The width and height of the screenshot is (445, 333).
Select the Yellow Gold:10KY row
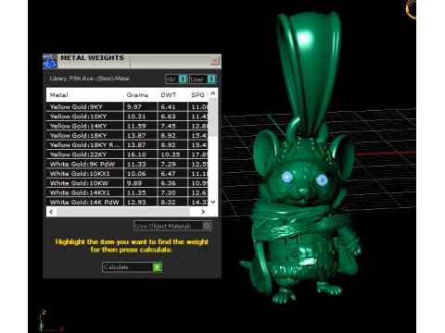point(128,117)
